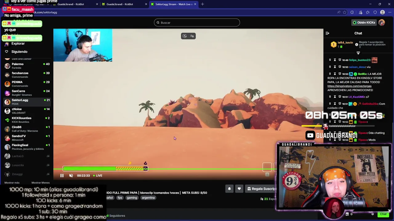Timeout felipe_bustos22 using the hourglass icon
This screenshot has height=221, width=394.
tap(335, 60)
